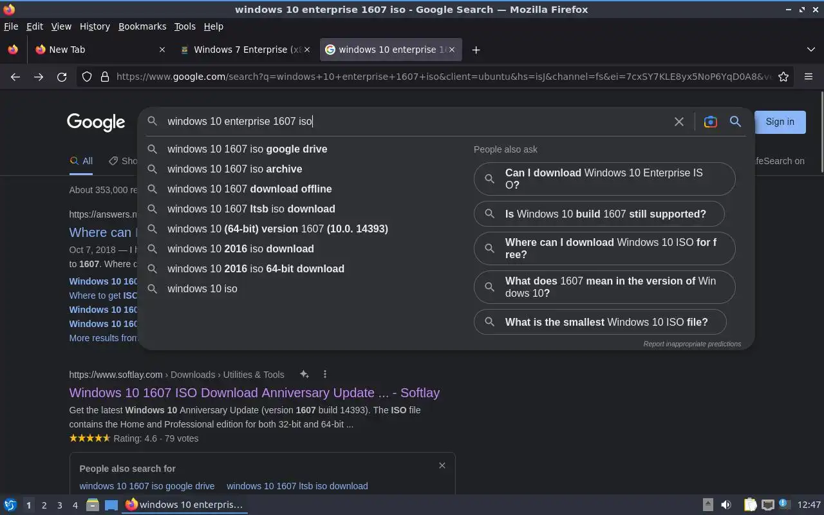Screen dimensions: 824x515
Task: Click What is the smallest Windows 10 ISO file?
Action: pos(600,322)
